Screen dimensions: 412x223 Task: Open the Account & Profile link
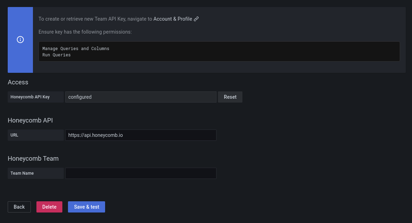point(172,19)
